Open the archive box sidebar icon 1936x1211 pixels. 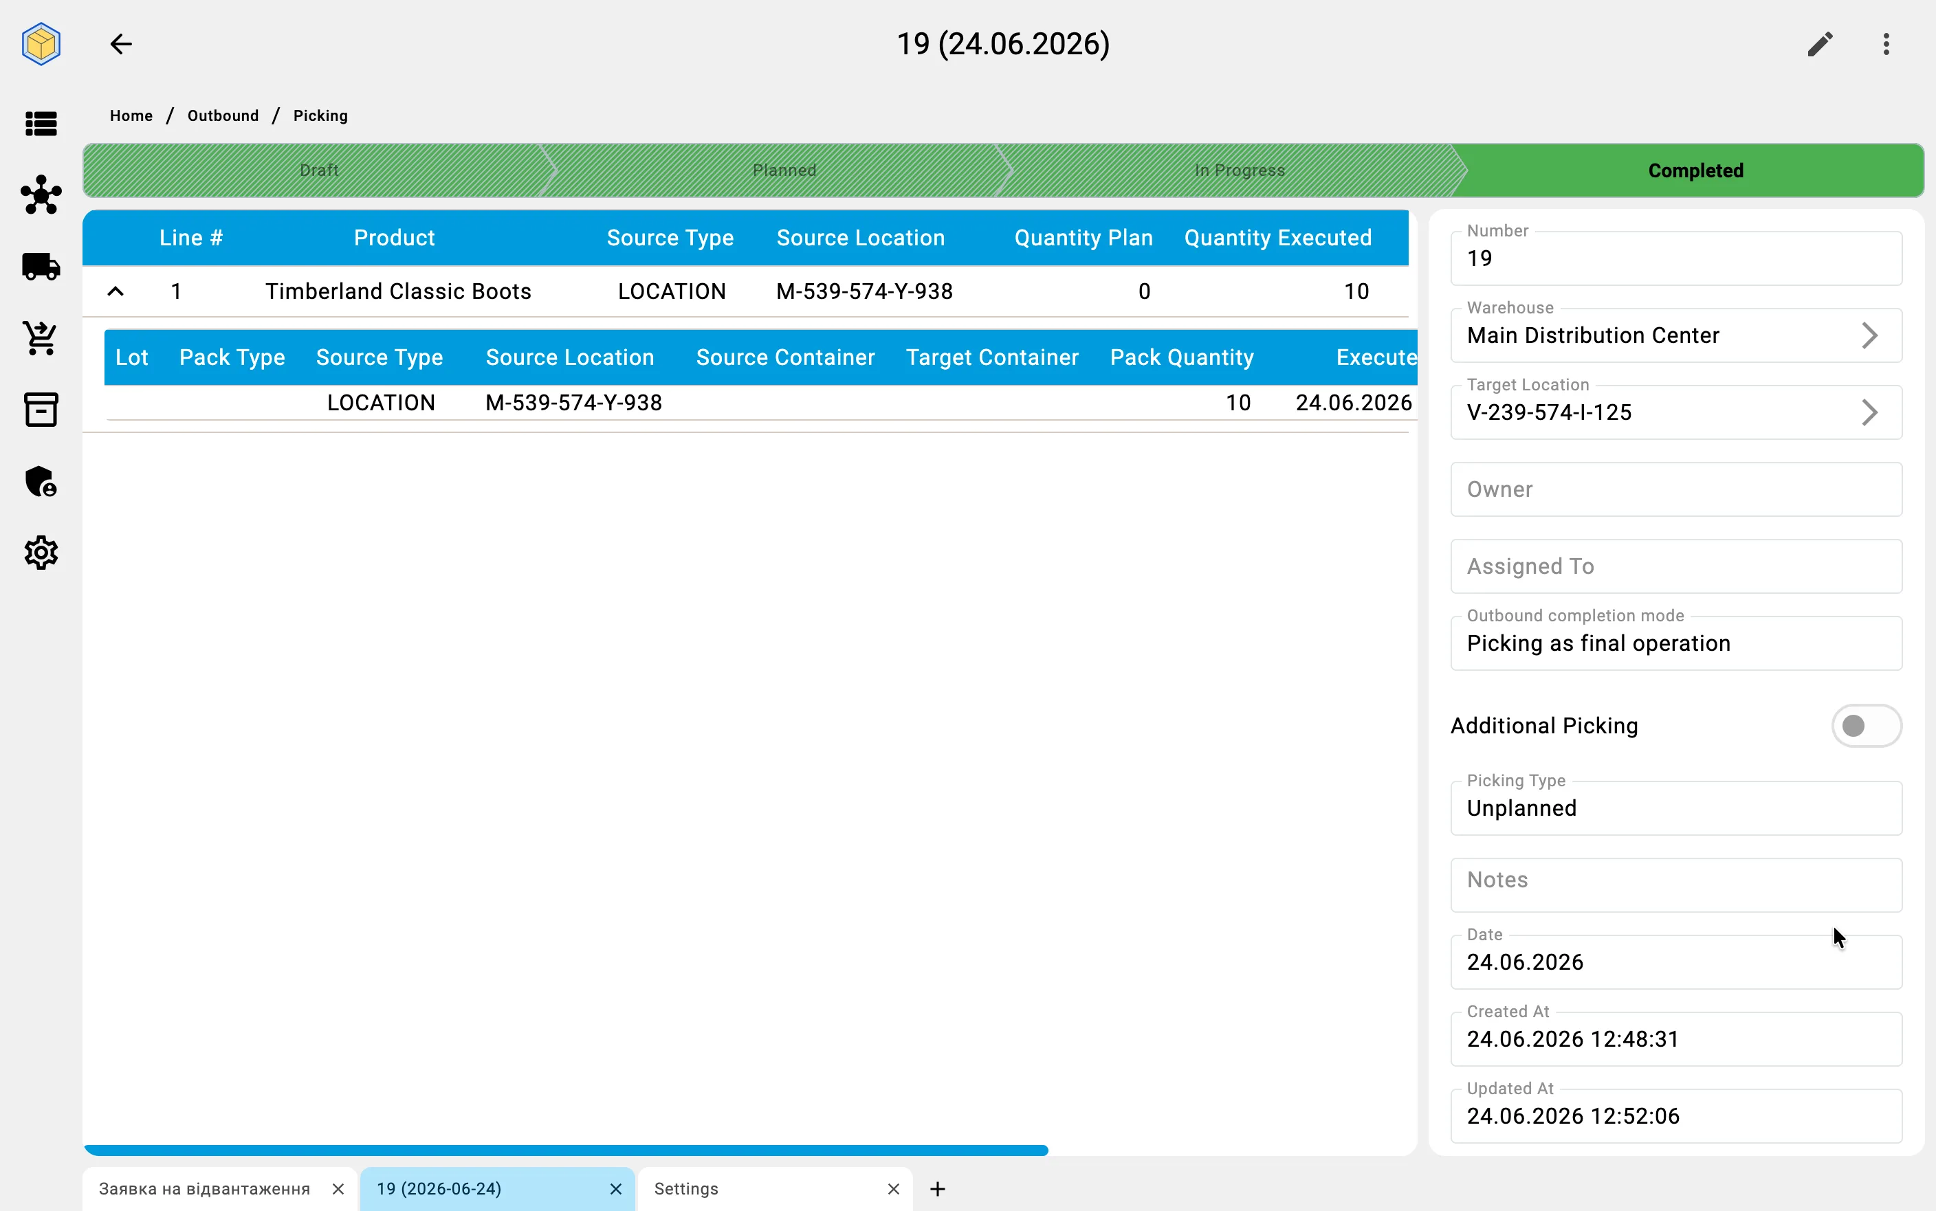pyautogui.click(x=41, y=409)
